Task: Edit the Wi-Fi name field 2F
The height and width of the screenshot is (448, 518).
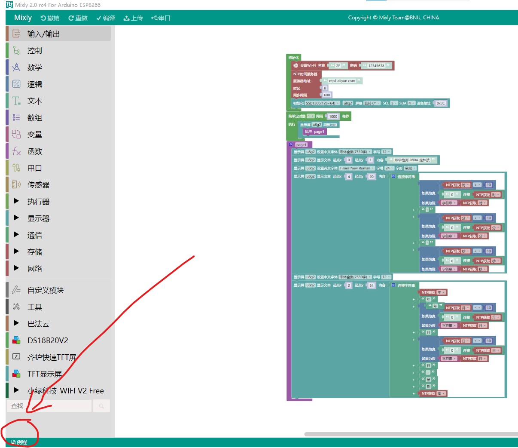Action: coord(338,66)
